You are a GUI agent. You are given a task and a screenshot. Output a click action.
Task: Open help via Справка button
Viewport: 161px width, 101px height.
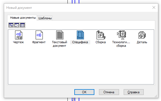[x=134, y=92]
